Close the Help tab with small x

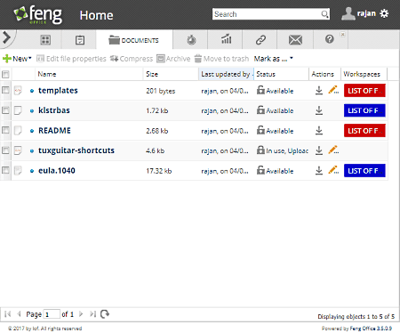point(342,34)
